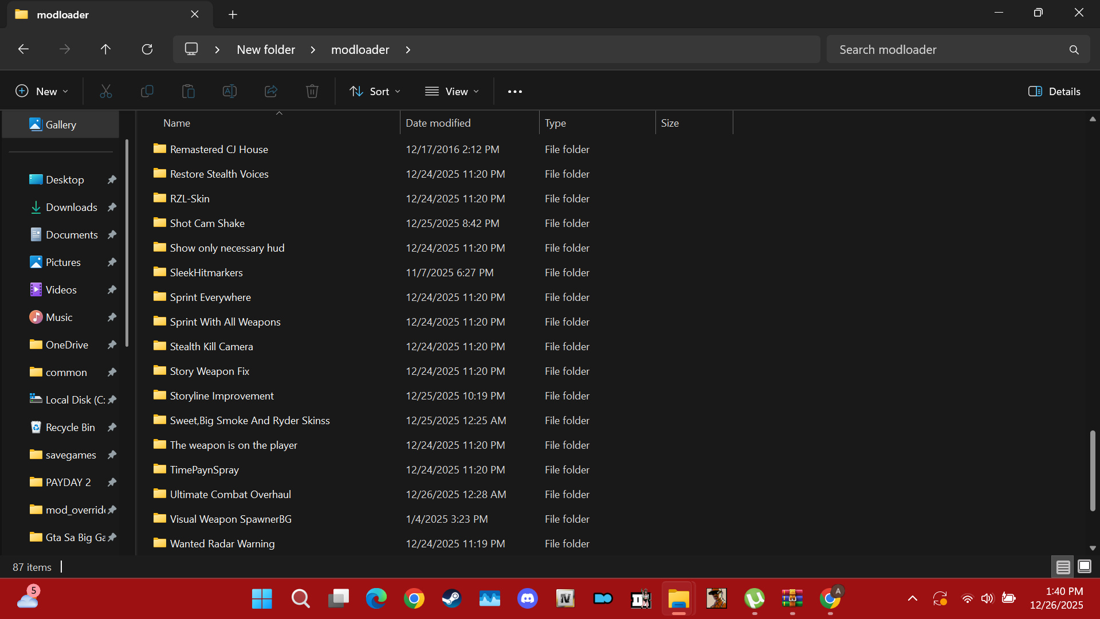Open the View dropdown menu
This screenshot has width=1100, height=619.
click(x=451, y=91)
